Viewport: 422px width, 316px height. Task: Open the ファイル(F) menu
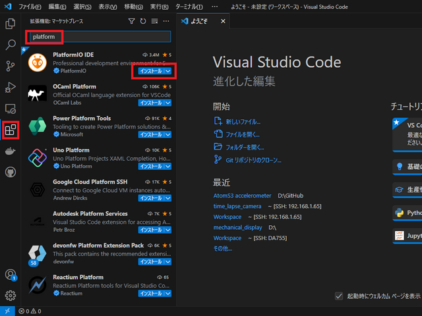point(30,7)
